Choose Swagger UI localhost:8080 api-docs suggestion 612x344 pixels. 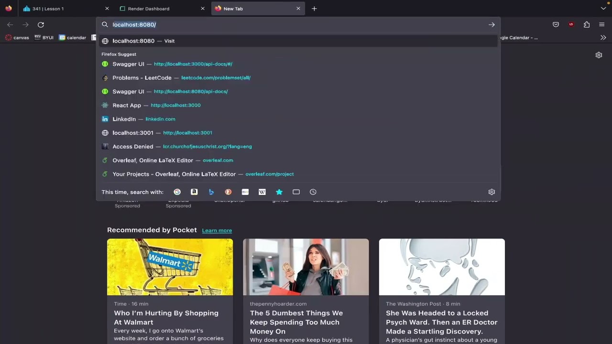coord(298,91)
